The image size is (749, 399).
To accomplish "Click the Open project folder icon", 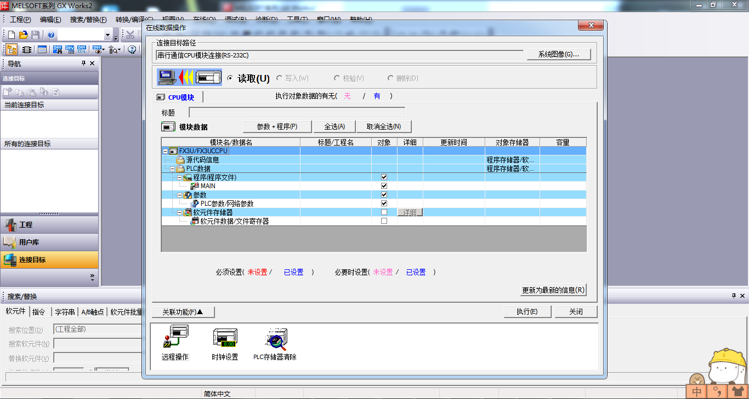I will [23, 35].
